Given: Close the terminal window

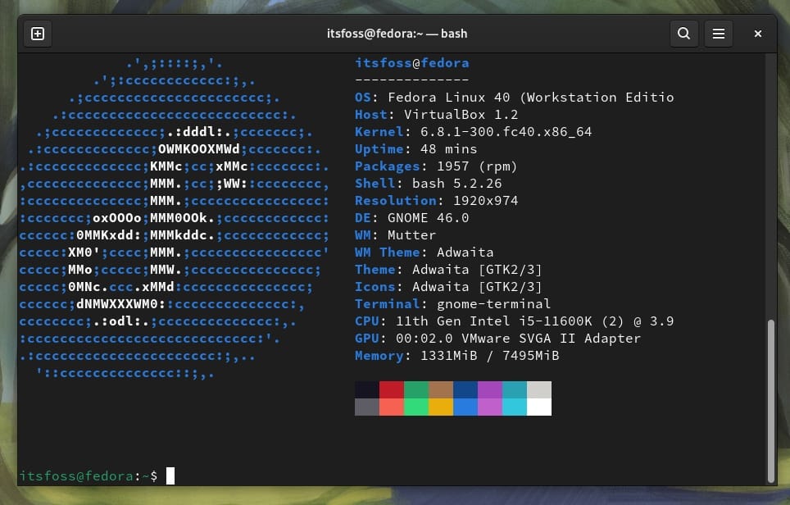Looking at the screenshot, I should tap(757, 34).
